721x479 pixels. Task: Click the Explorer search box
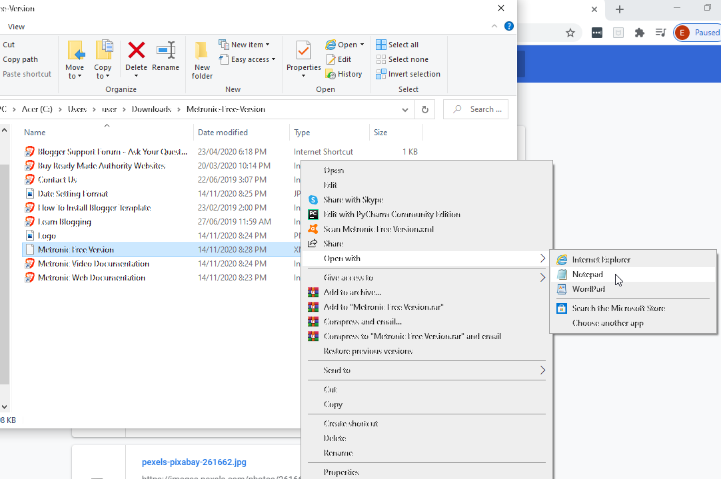coord(476,109)
